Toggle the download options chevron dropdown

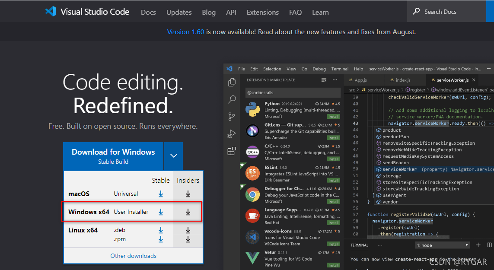(x=174, y=156)
